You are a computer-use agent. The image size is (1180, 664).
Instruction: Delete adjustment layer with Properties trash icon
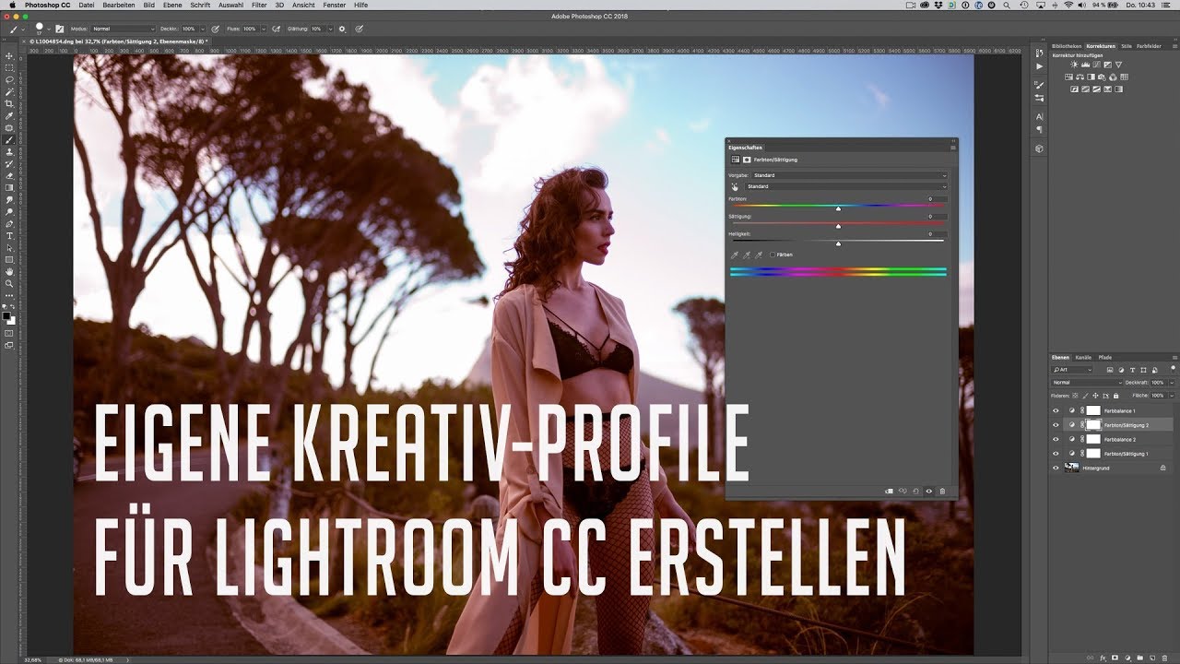pos(942,492)
